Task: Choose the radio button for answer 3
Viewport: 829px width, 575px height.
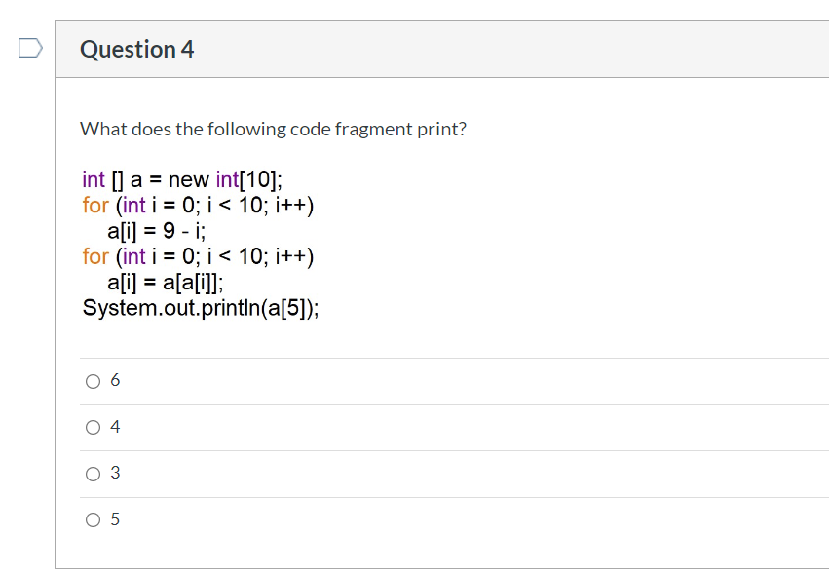Action: click(x=94, y=474)
